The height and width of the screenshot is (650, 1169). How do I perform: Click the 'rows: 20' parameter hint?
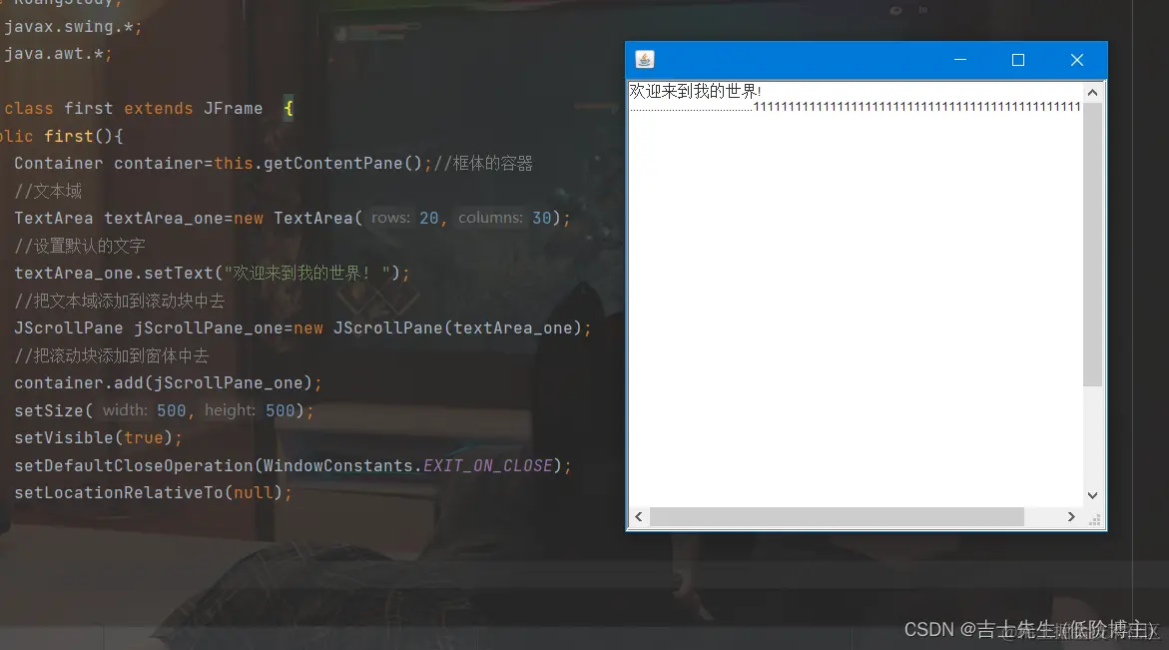click(x=405, y=218)
